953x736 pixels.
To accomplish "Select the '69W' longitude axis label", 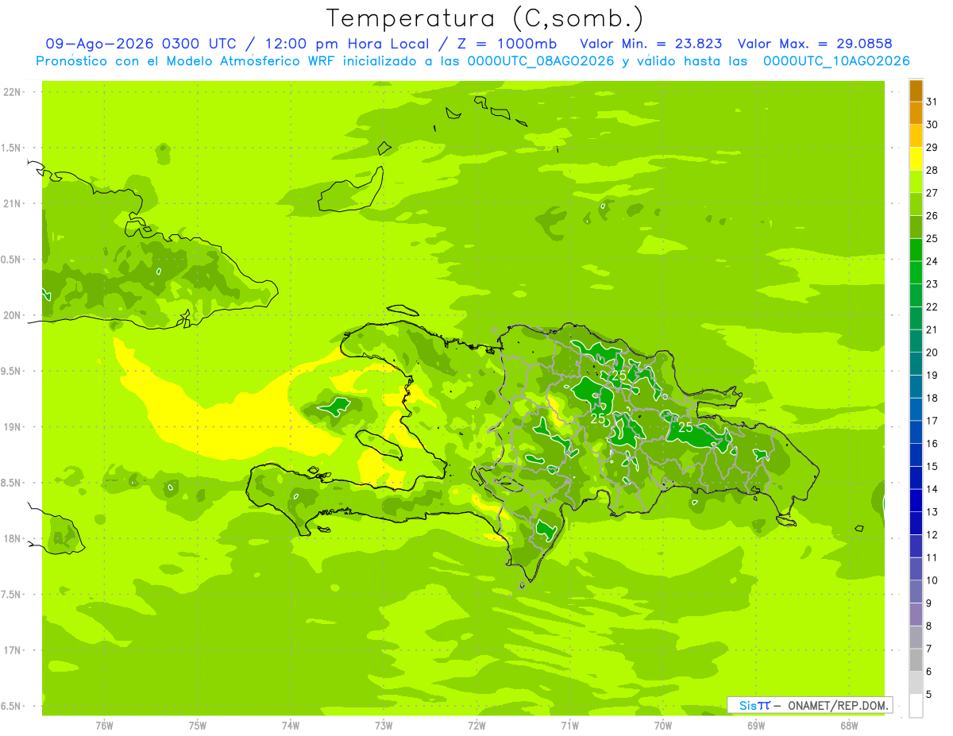I will coord(756,726).
